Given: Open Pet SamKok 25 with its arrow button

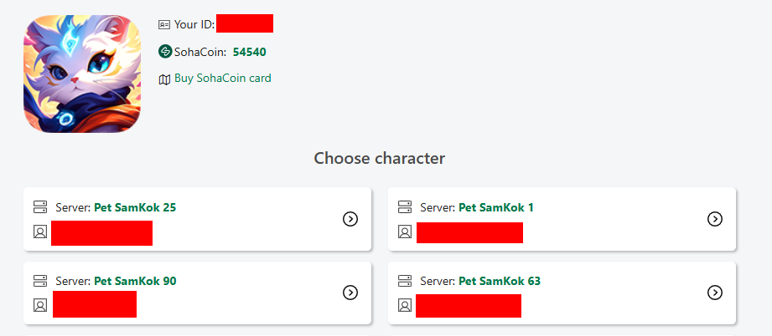Looking at the screenshot, I should pos(350,219).
